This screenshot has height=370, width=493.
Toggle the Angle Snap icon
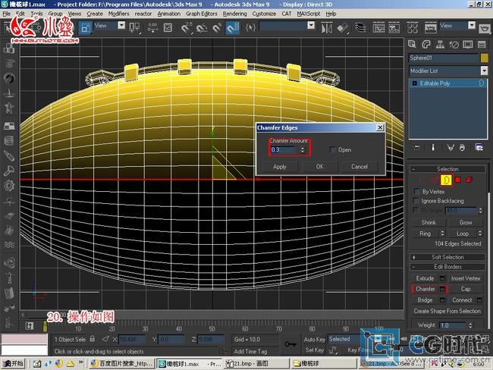pos(202,28)
